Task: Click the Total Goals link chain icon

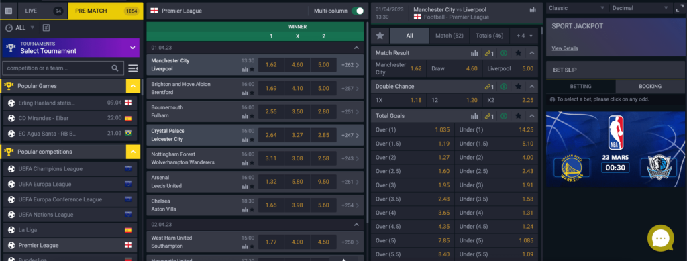Action: point(489,116)
